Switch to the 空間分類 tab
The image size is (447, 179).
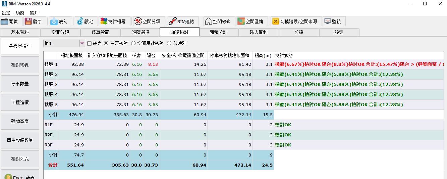(60, 32)
